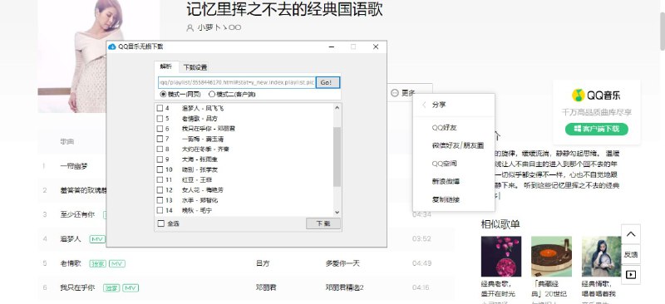Image resolution: width=665 pixels, height=304 pixels.
Task: Select the 模式二(客户端) radio button
Action: pyautogui.click(x=212, y=94)
